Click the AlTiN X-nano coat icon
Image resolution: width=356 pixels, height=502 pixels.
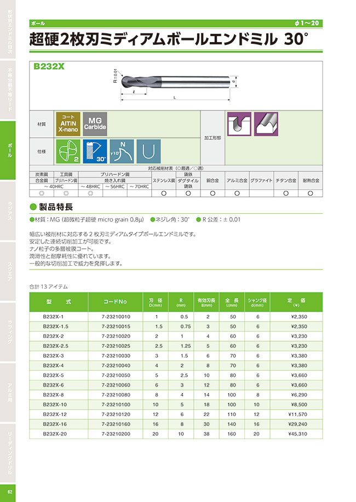point(68,124)
